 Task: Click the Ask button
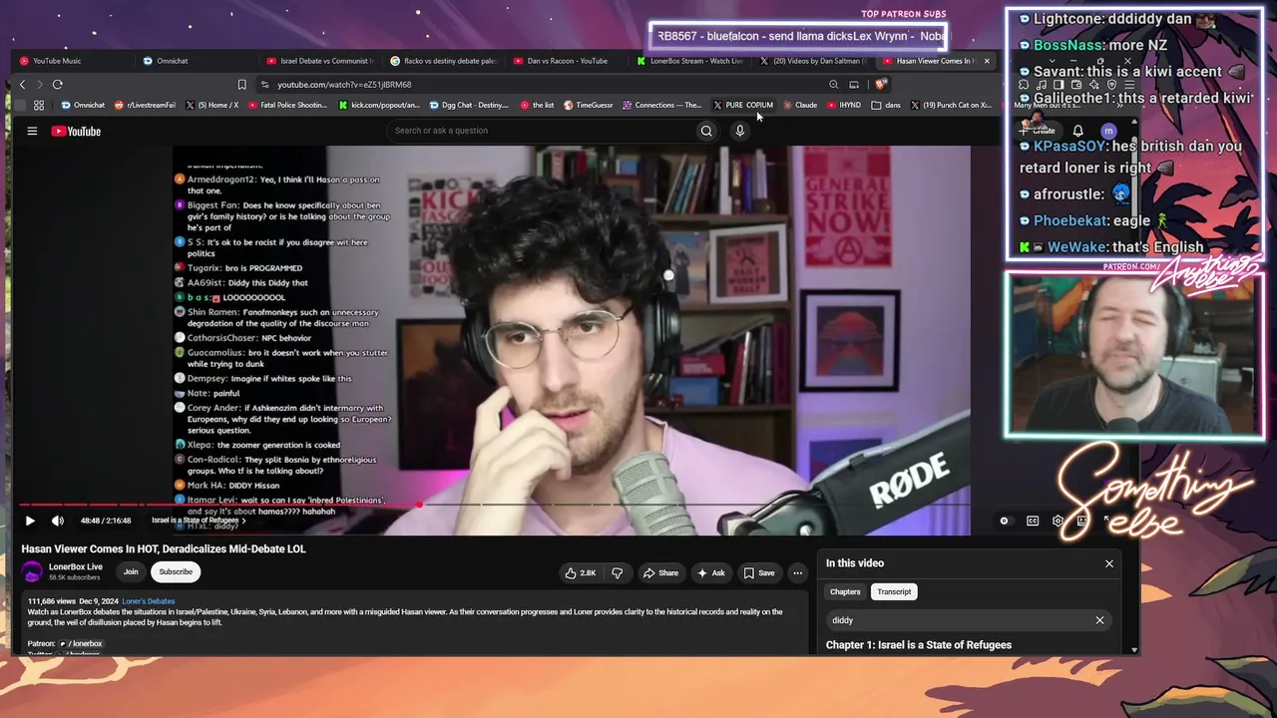pyautogui.click(x=710, y=572)
